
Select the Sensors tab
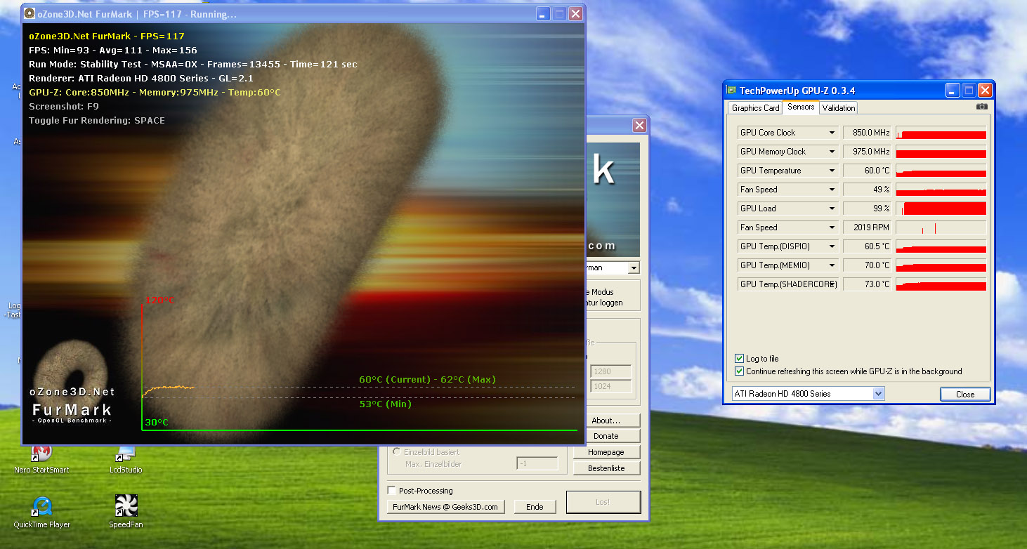(x=801, y=107)
